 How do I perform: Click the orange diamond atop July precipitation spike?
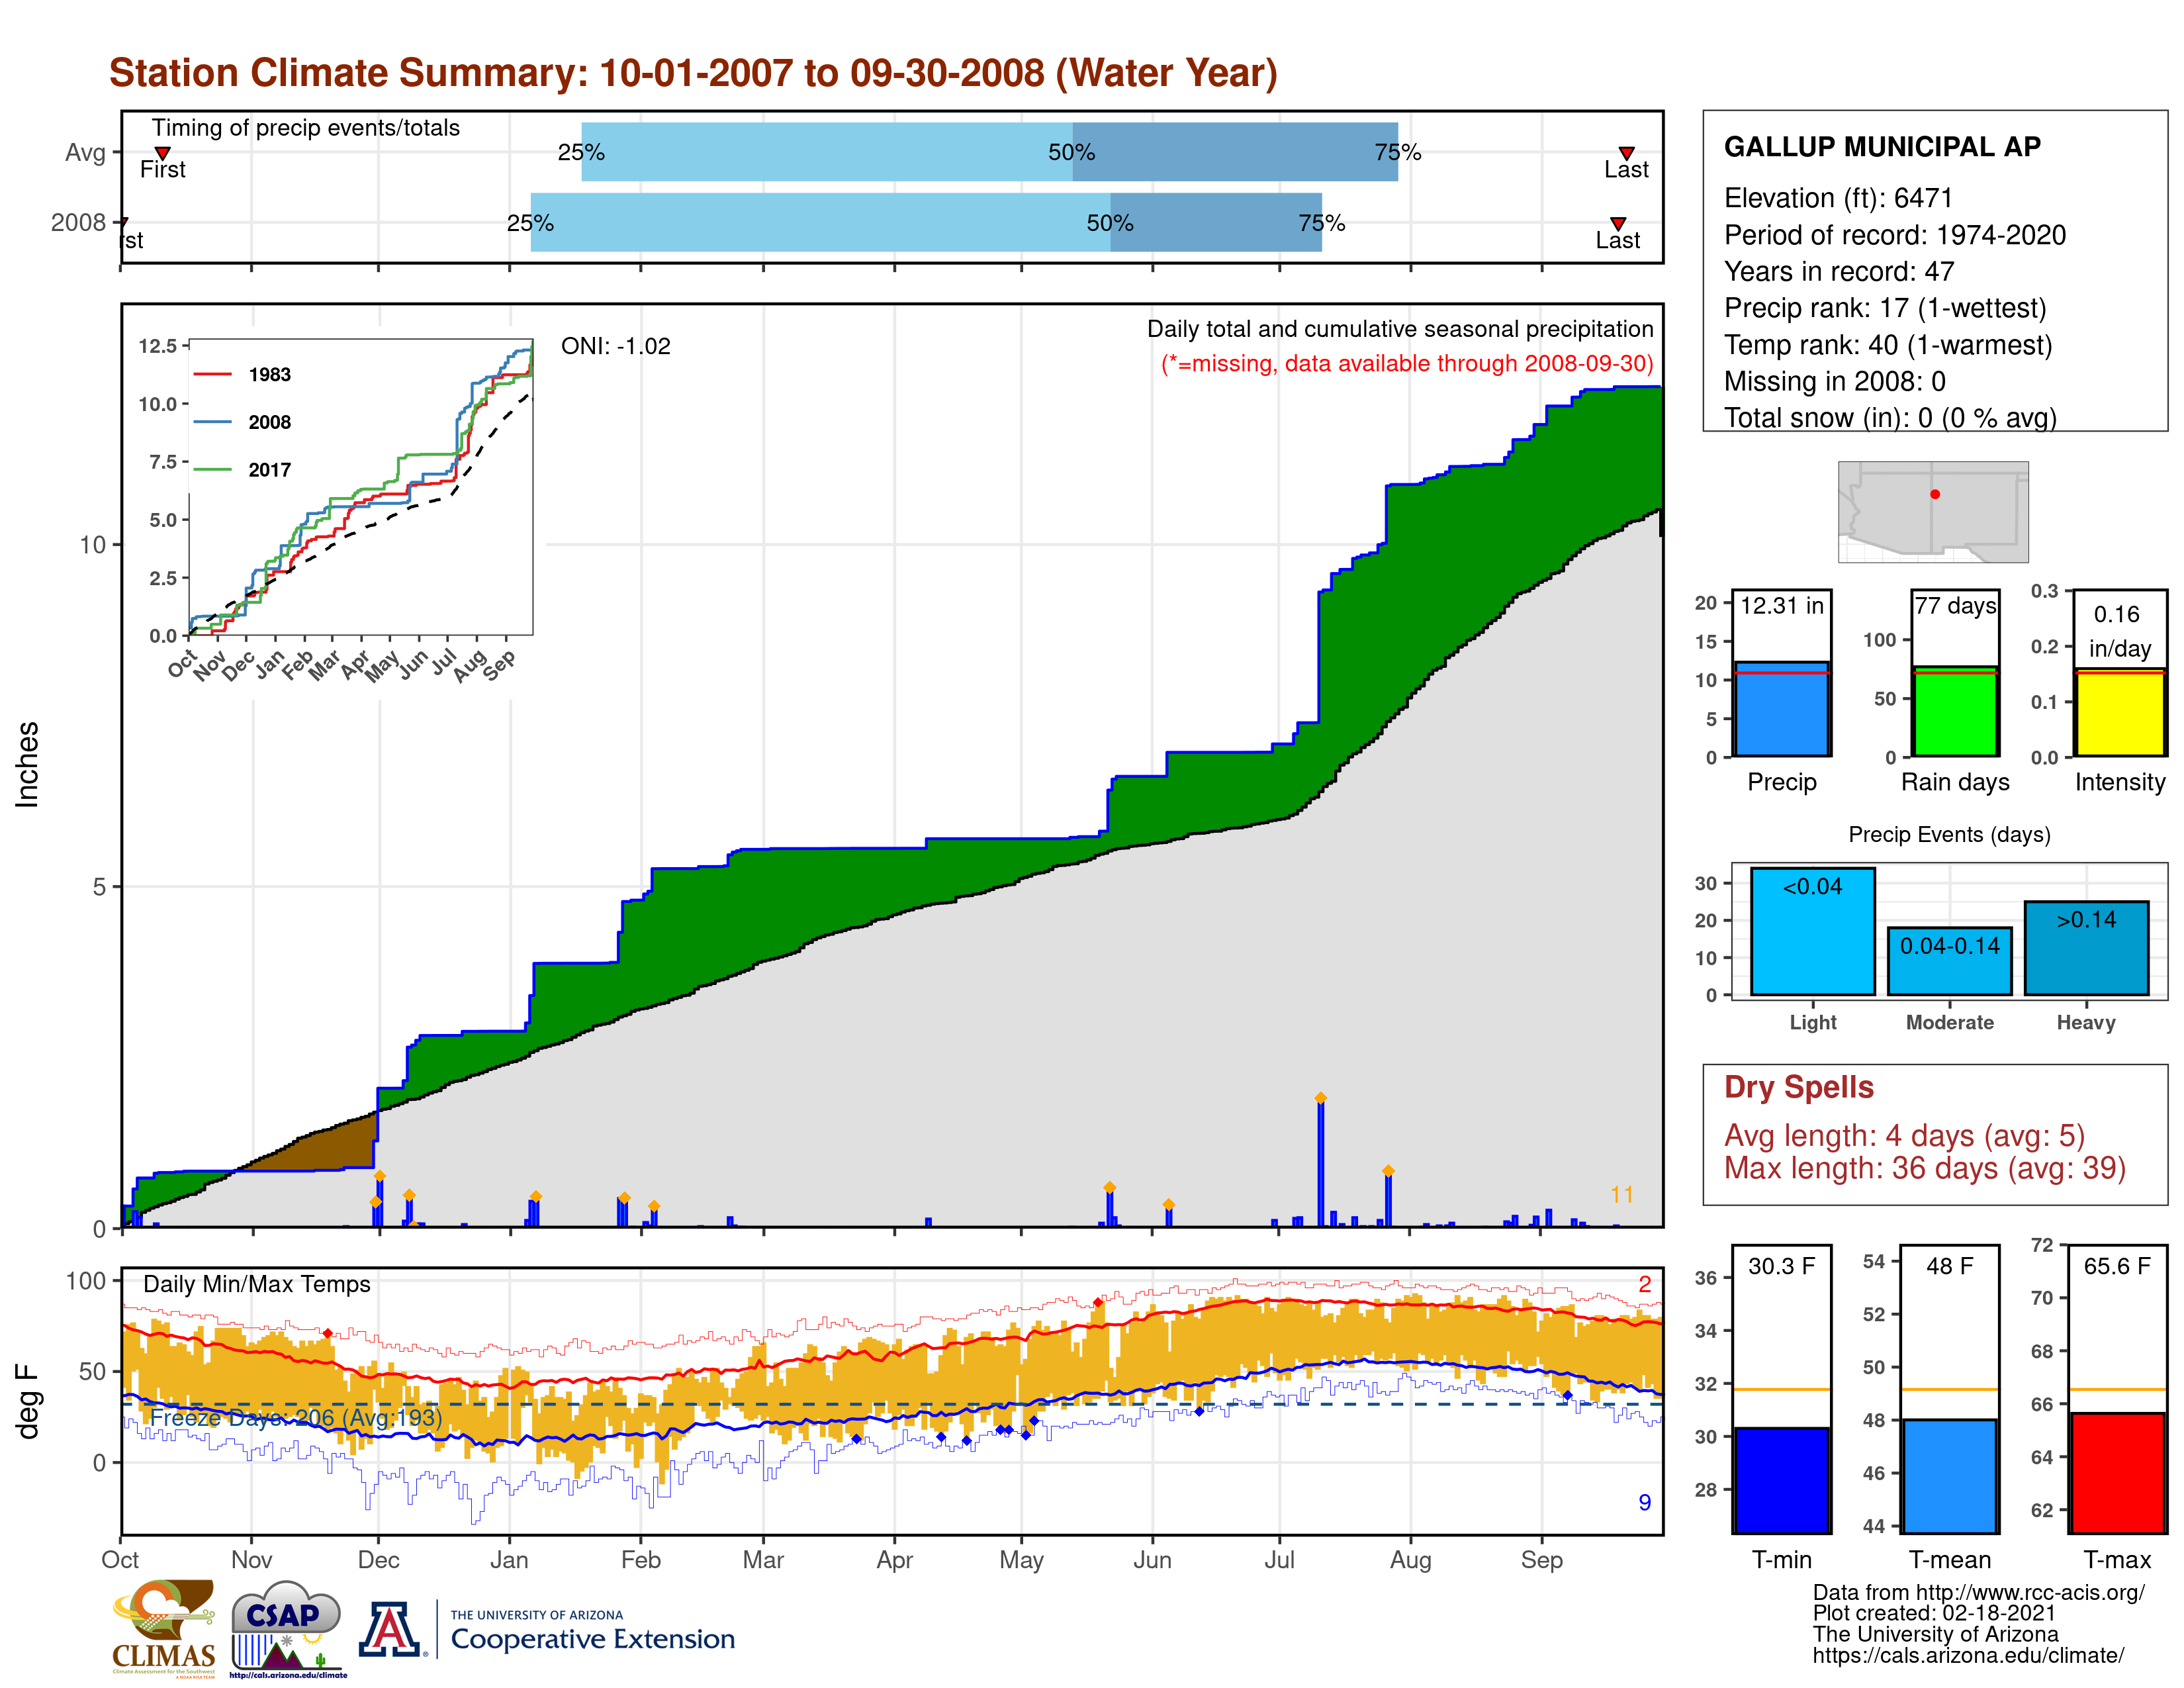[1320, 1098]
